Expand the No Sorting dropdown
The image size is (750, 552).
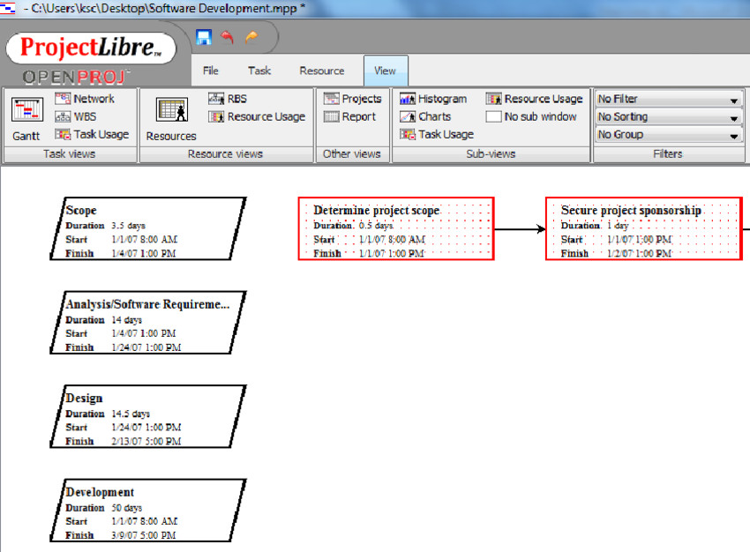[666, 116]
